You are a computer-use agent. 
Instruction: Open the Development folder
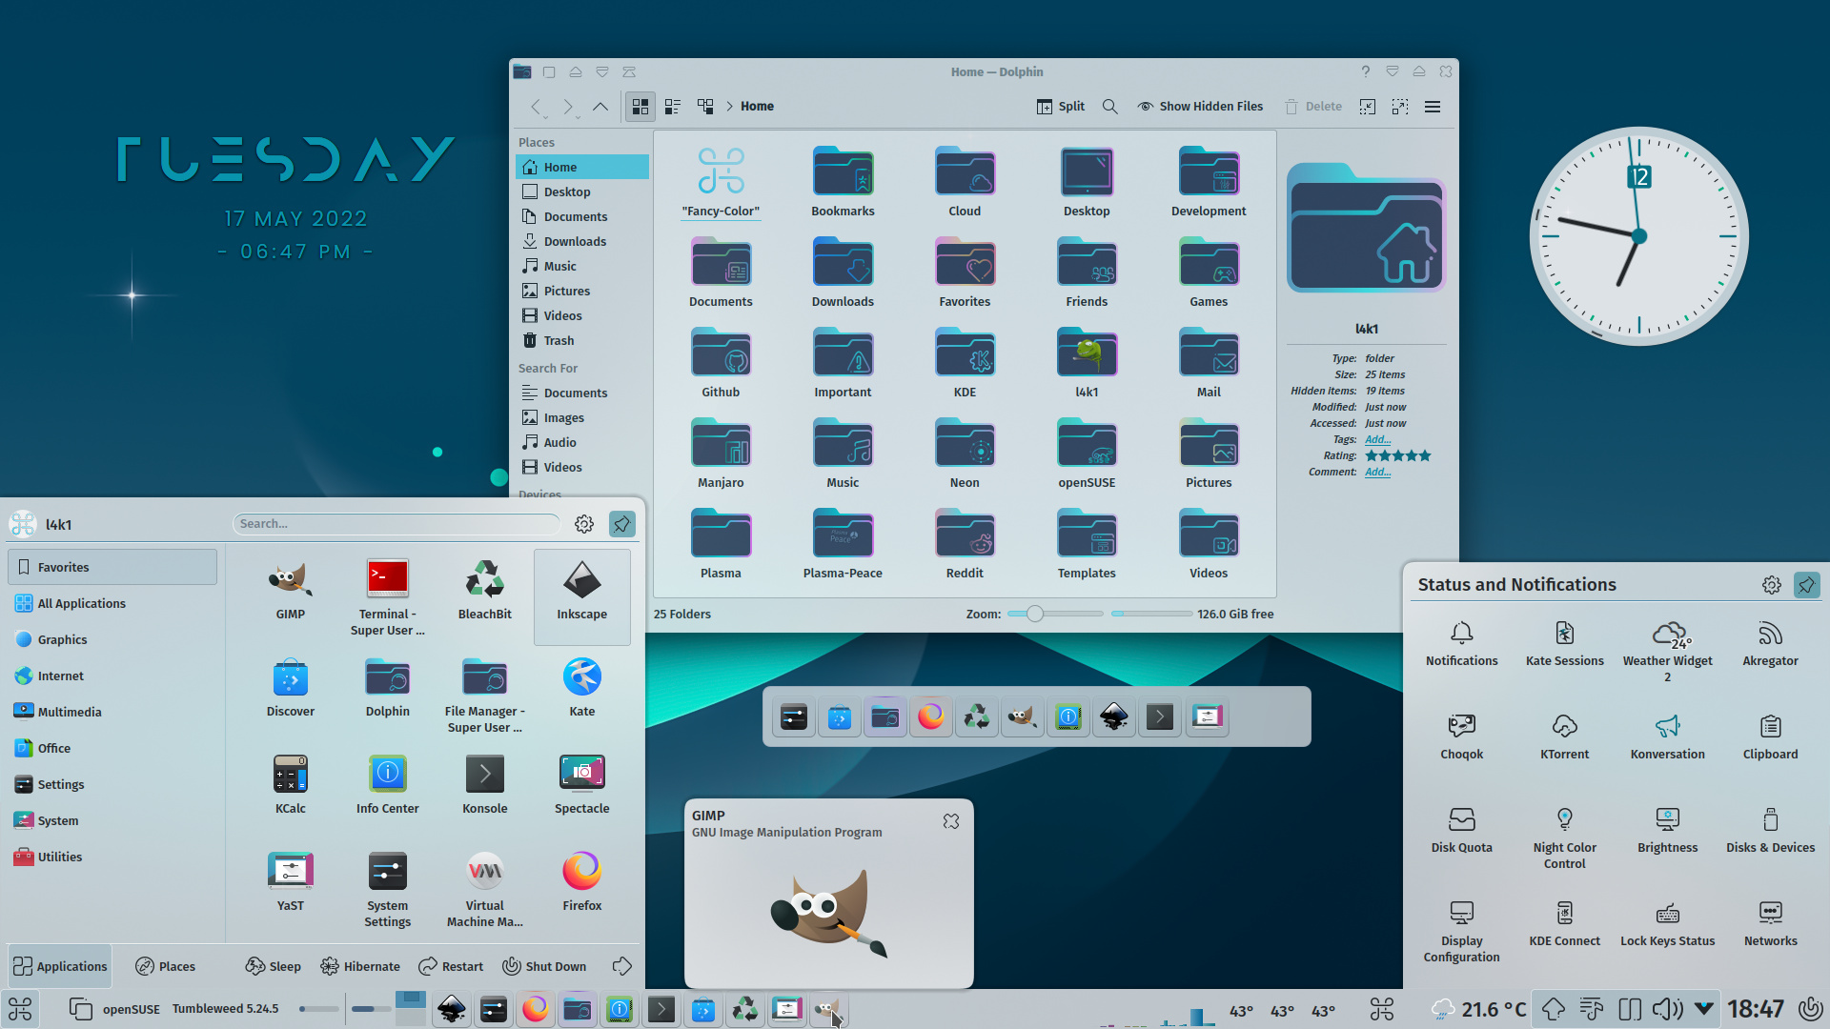[x=1209, y=182]
